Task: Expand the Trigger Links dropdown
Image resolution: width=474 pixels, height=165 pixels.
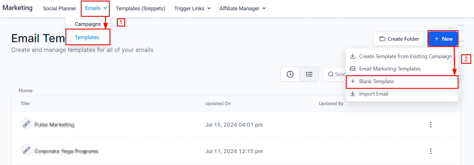Action: [192, 9]
